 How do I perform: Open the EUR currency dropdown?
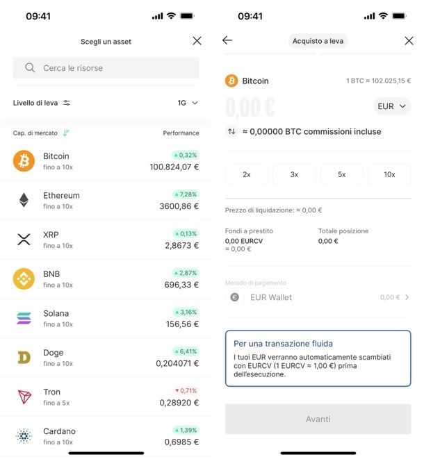392,106
